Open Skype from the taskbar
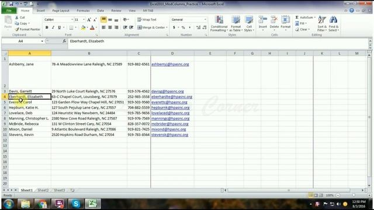374x210 pixels. coord(75,204)
